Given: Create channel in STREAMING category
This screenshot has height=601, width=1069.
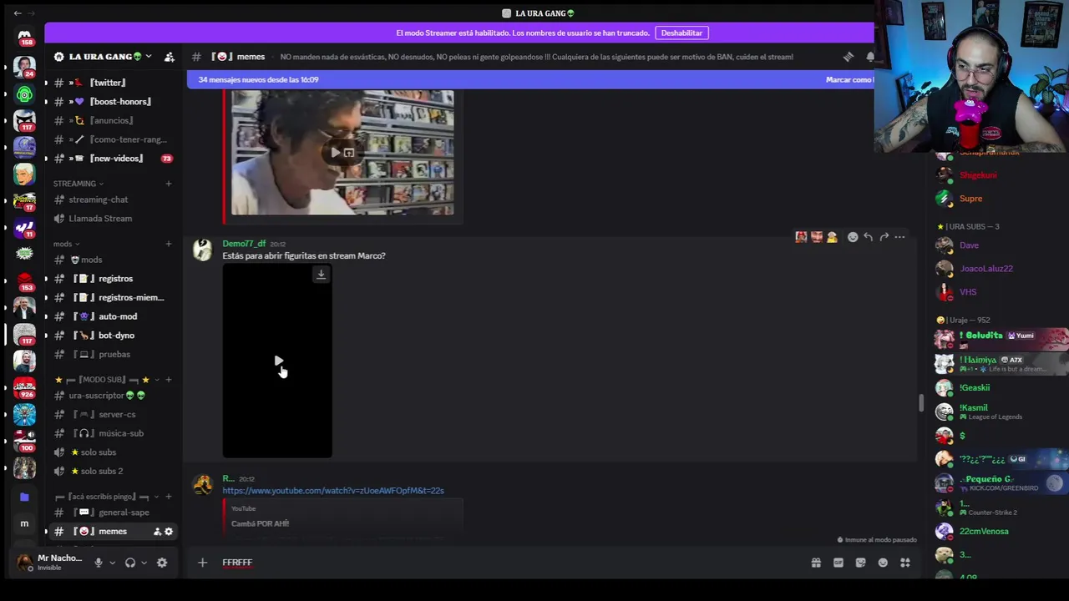Looking at the screenshot, I should pos(169,184).
